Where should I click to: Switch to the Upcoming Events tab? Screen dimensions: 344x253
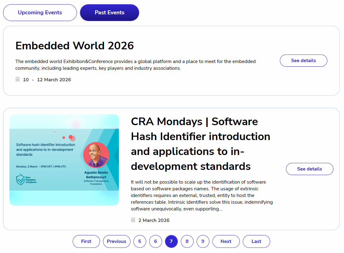click(x=40, y=12)
